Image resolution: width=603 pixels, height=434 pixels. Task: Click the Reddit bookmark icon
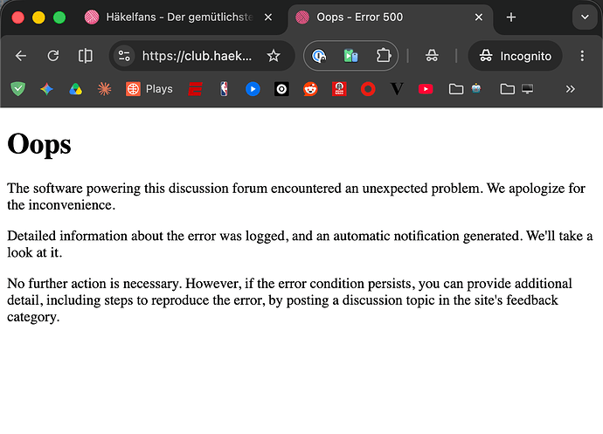[310, 89]
